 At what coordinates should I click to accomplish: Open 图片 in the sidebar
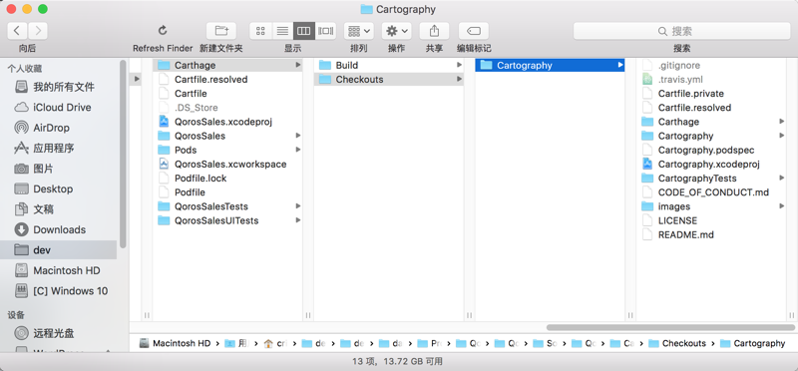[34, 169]
